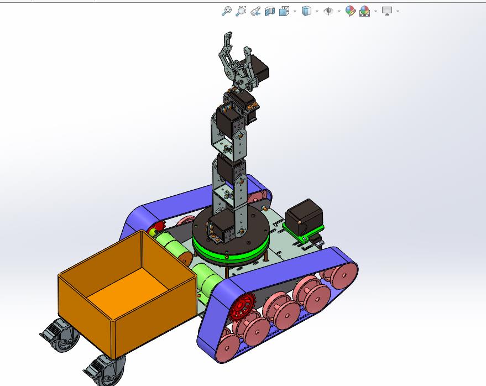Open the View Orientation cube icon
Image resolution: width=486 pixels, height=386 pixels.
click(284, 11)
